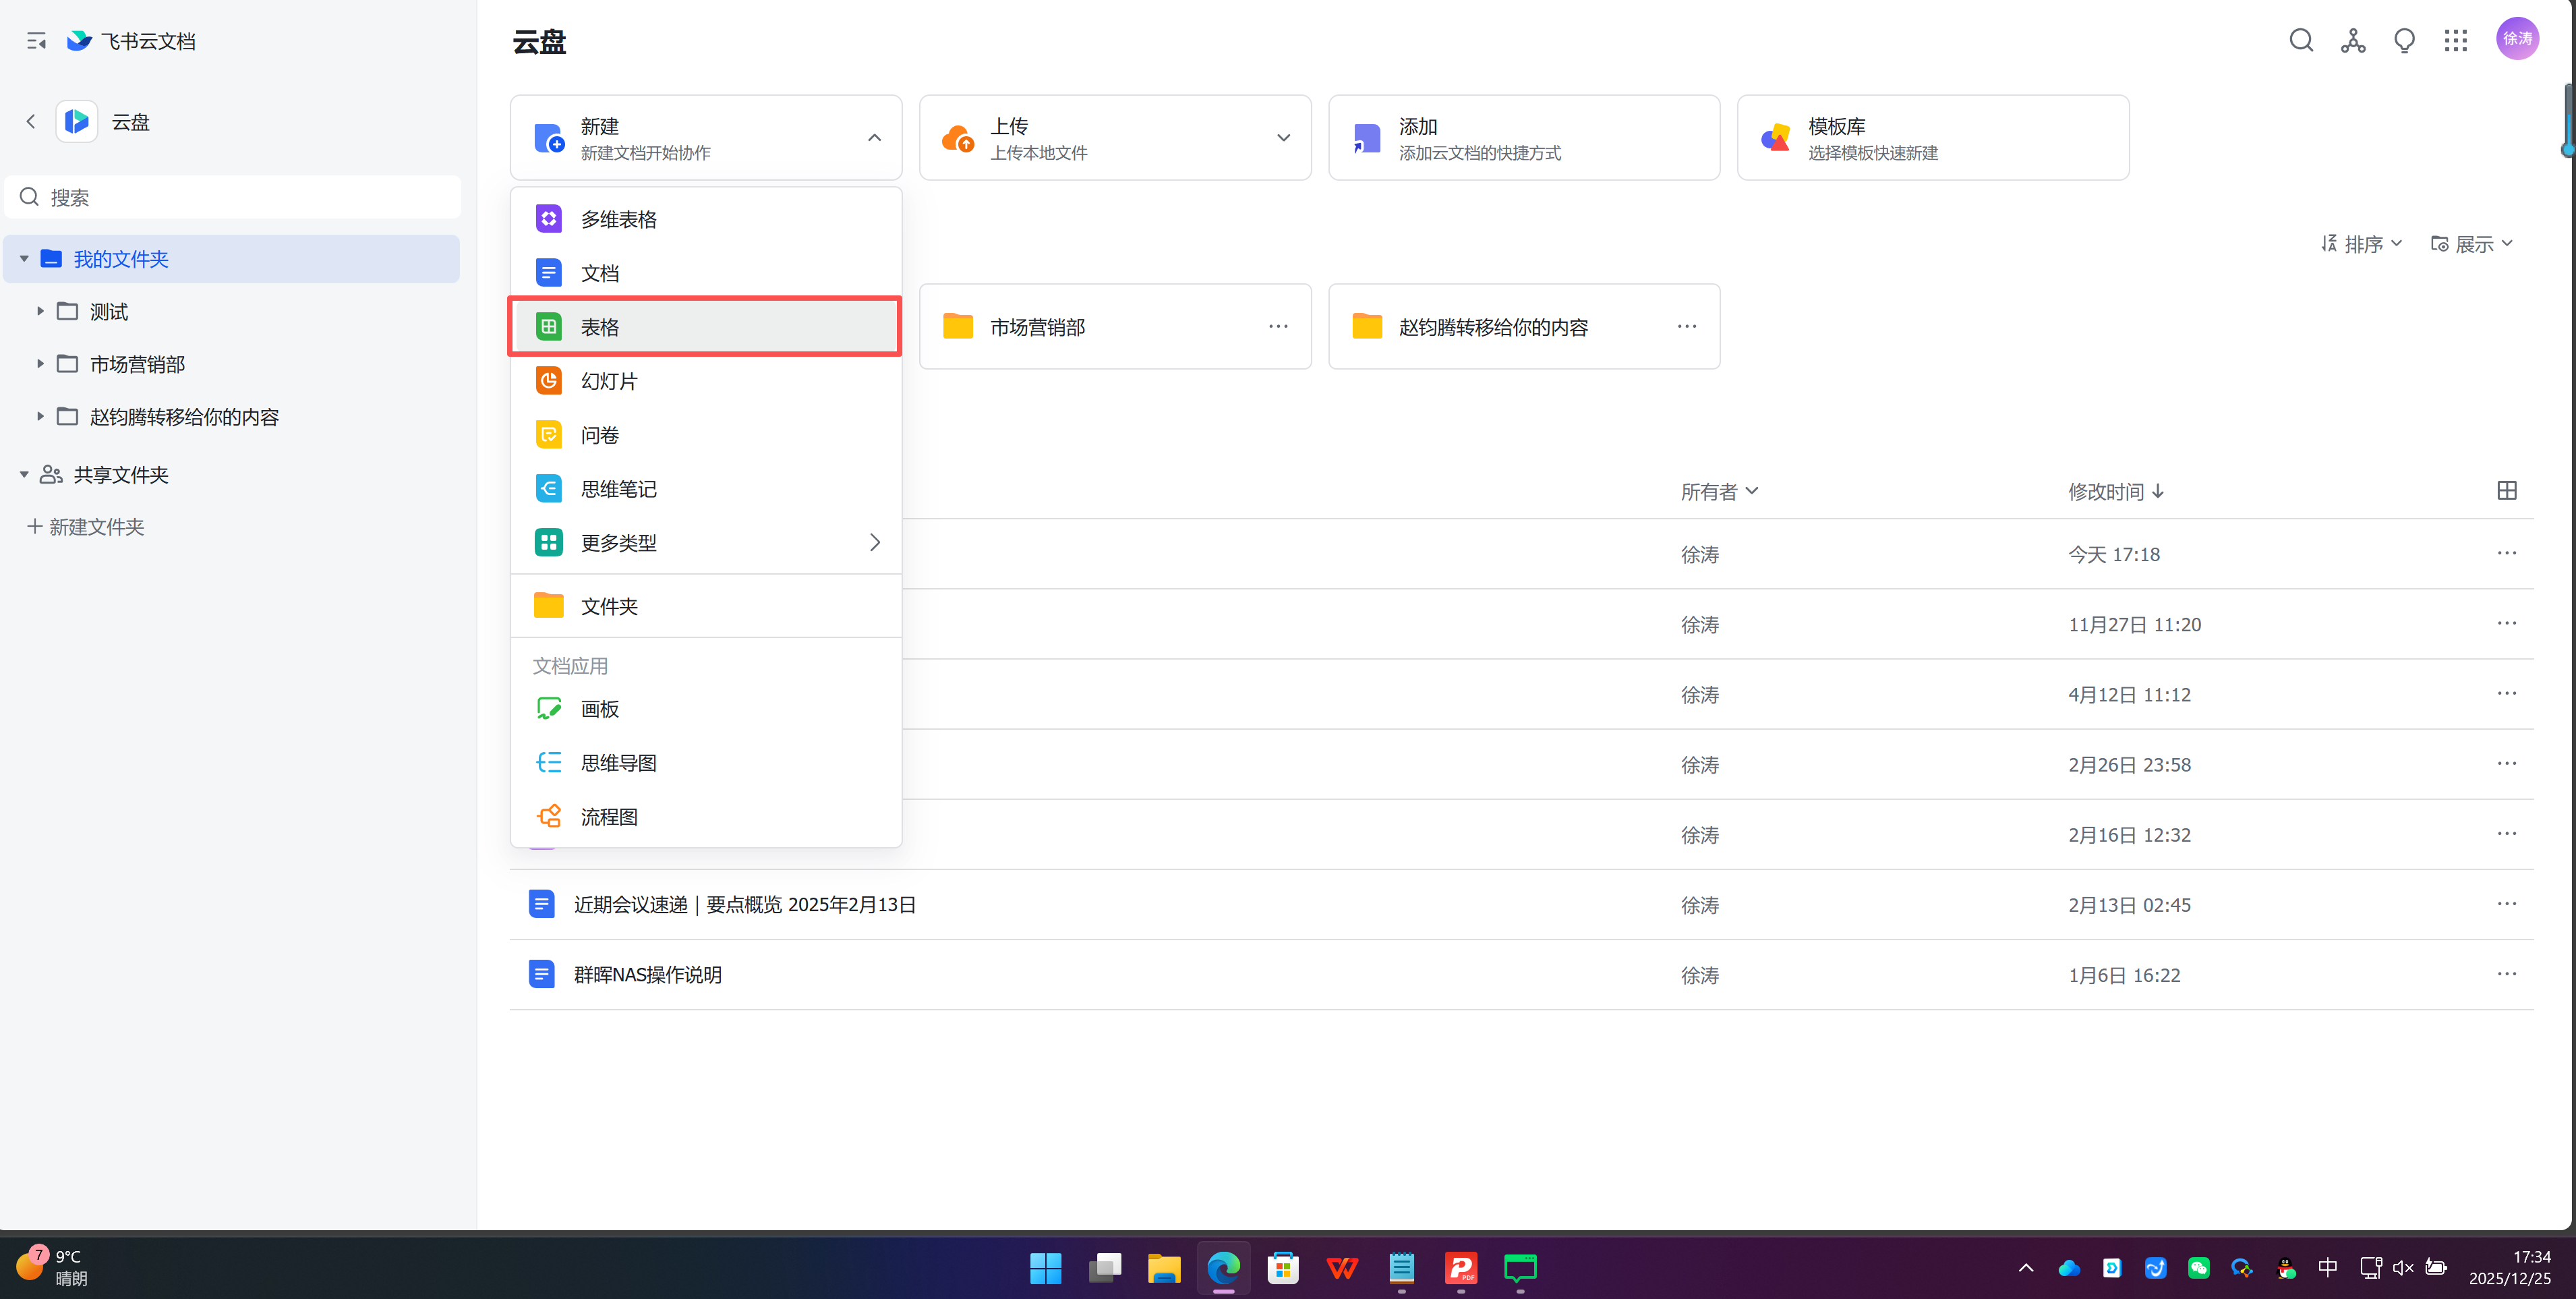Click the sidebar 搜索 search field
The image size is (2576, 1299).
240,197
